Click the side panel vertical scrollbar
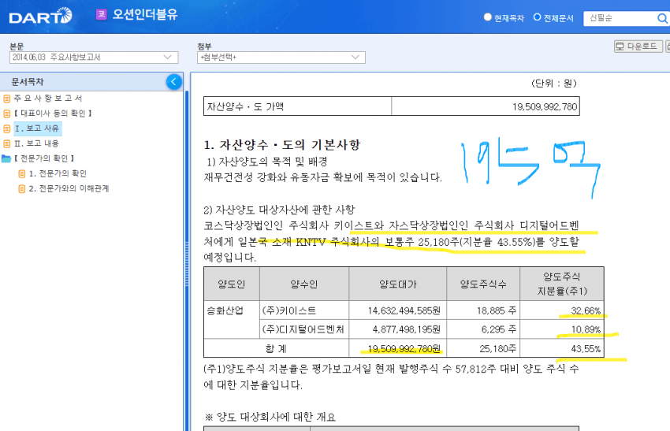This screenshot has width=670, height=431. (x=186, y=261)
